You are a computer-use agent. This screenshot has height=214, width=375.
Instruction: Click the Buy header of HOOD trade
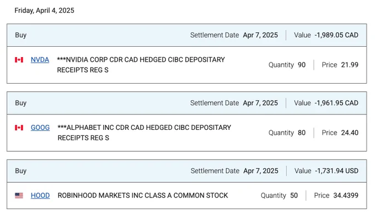21,171
